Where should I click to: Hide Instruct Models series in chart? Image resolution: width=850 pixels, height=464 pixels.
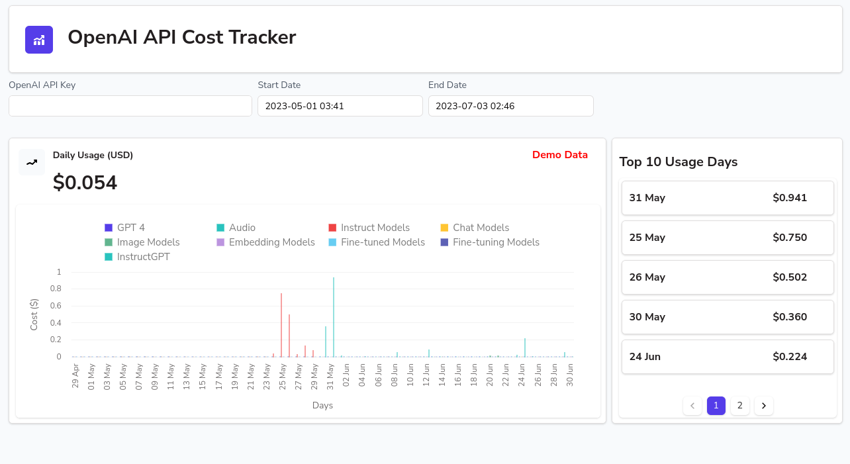coord(369,228)
